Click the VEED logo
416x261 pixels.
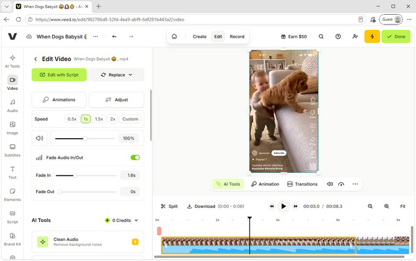tap(12, 37)
